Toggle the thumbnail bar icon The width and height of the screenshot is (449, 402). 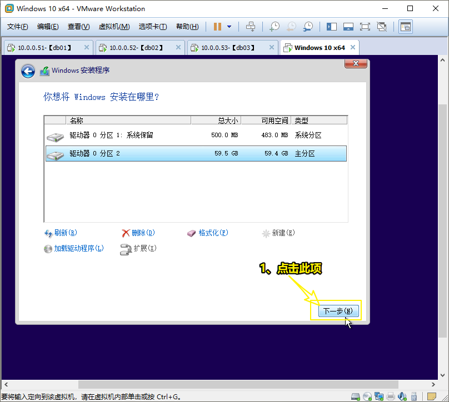[x=348, y=27]
